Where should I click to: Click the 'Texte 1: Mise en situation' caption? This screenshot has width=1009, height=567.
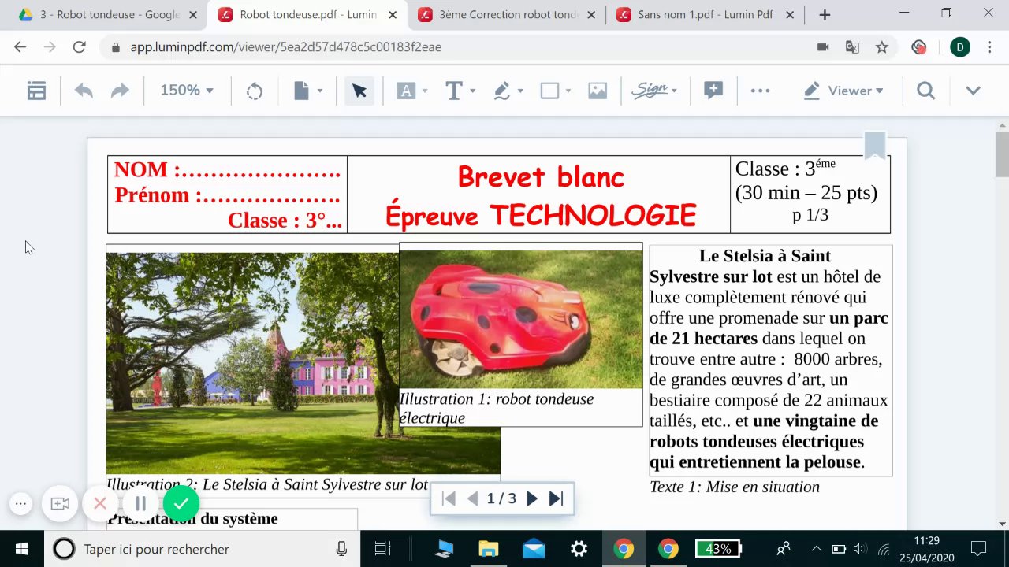tap(735, 487)
